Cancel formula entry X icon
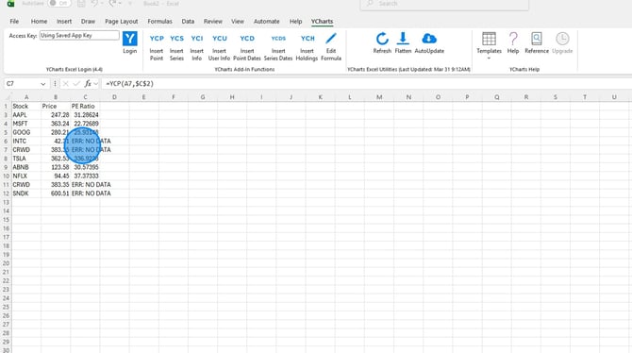The image size is (632, 353). click(65, 83)
